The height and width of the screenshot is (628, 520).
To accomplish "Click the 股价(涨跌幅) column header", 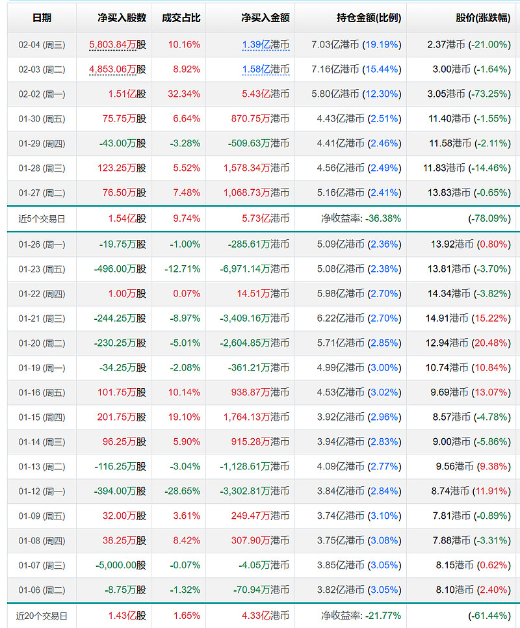I will [483, 18].
